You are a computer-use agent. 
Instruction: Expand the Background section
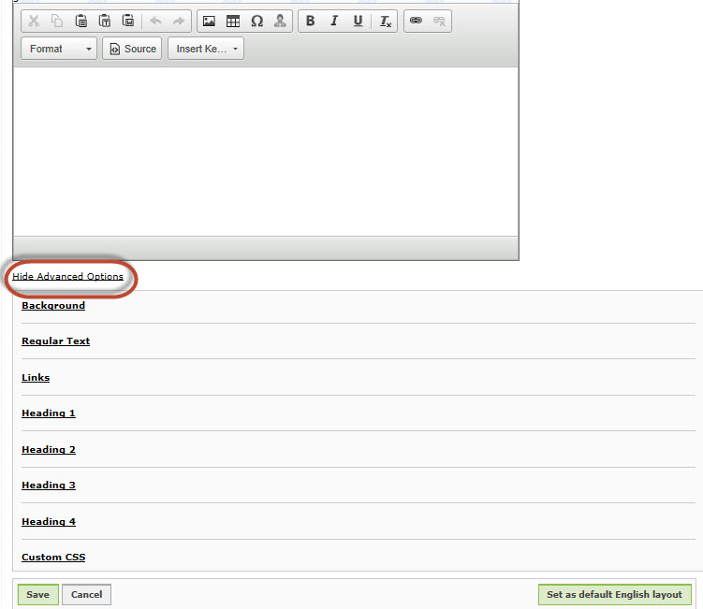click(53, 306)
